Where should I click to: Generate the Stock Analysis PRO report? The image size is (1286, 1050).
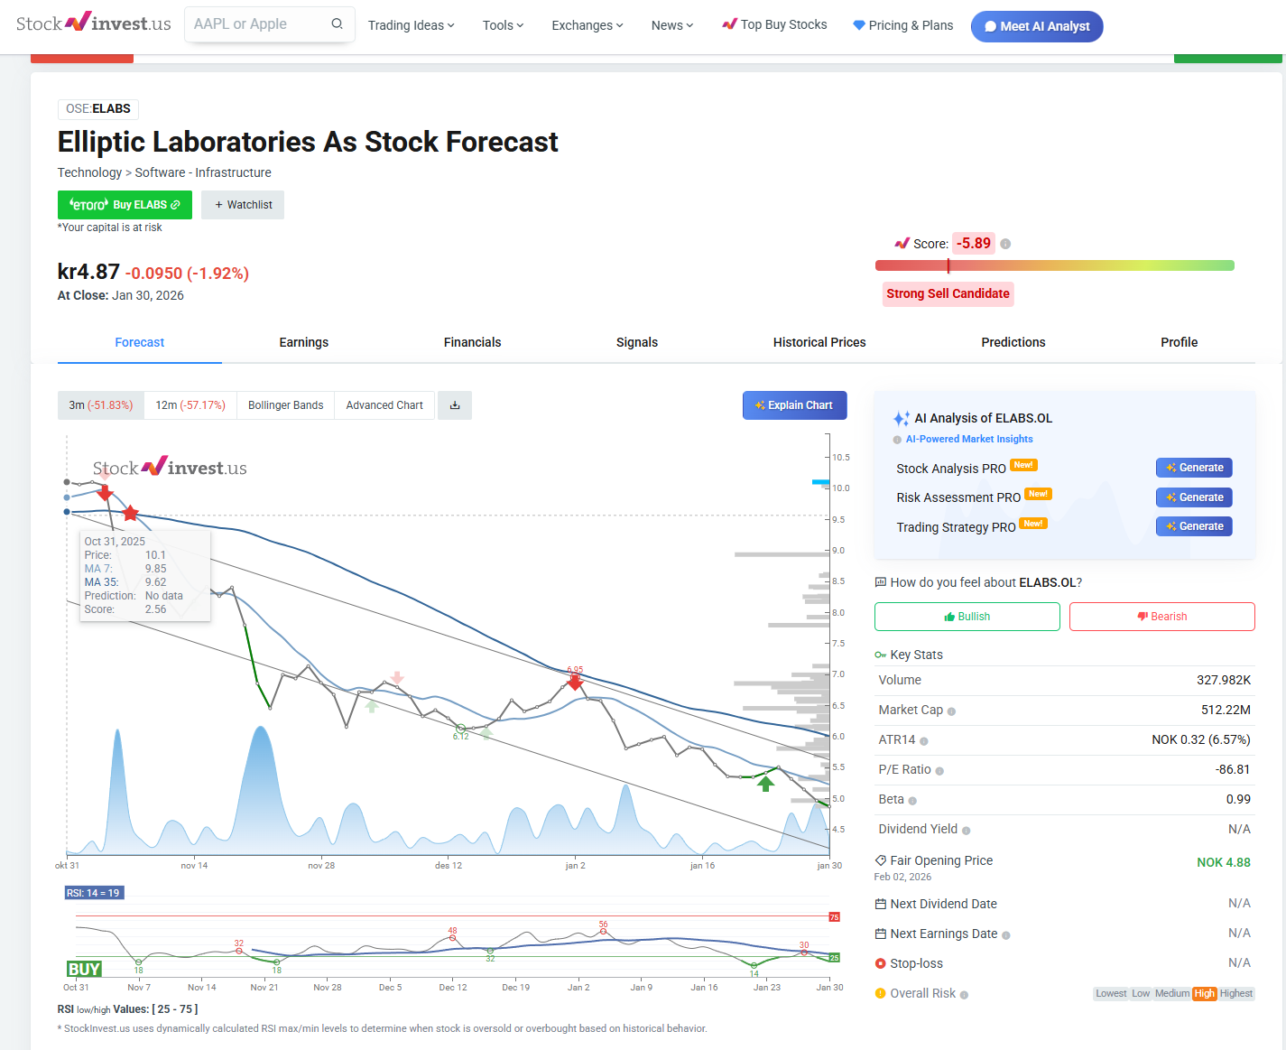[1193, 468]
